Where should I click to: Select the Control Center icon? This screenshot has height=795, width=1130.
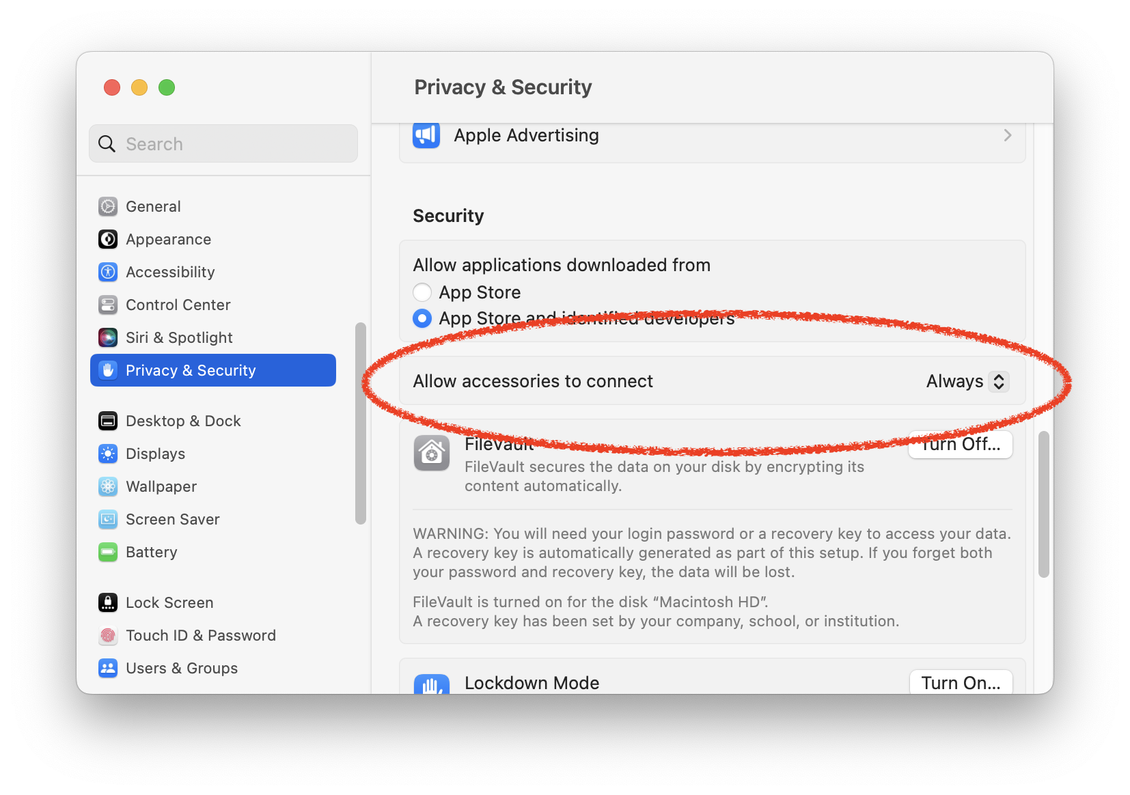[x=108, y=305]
